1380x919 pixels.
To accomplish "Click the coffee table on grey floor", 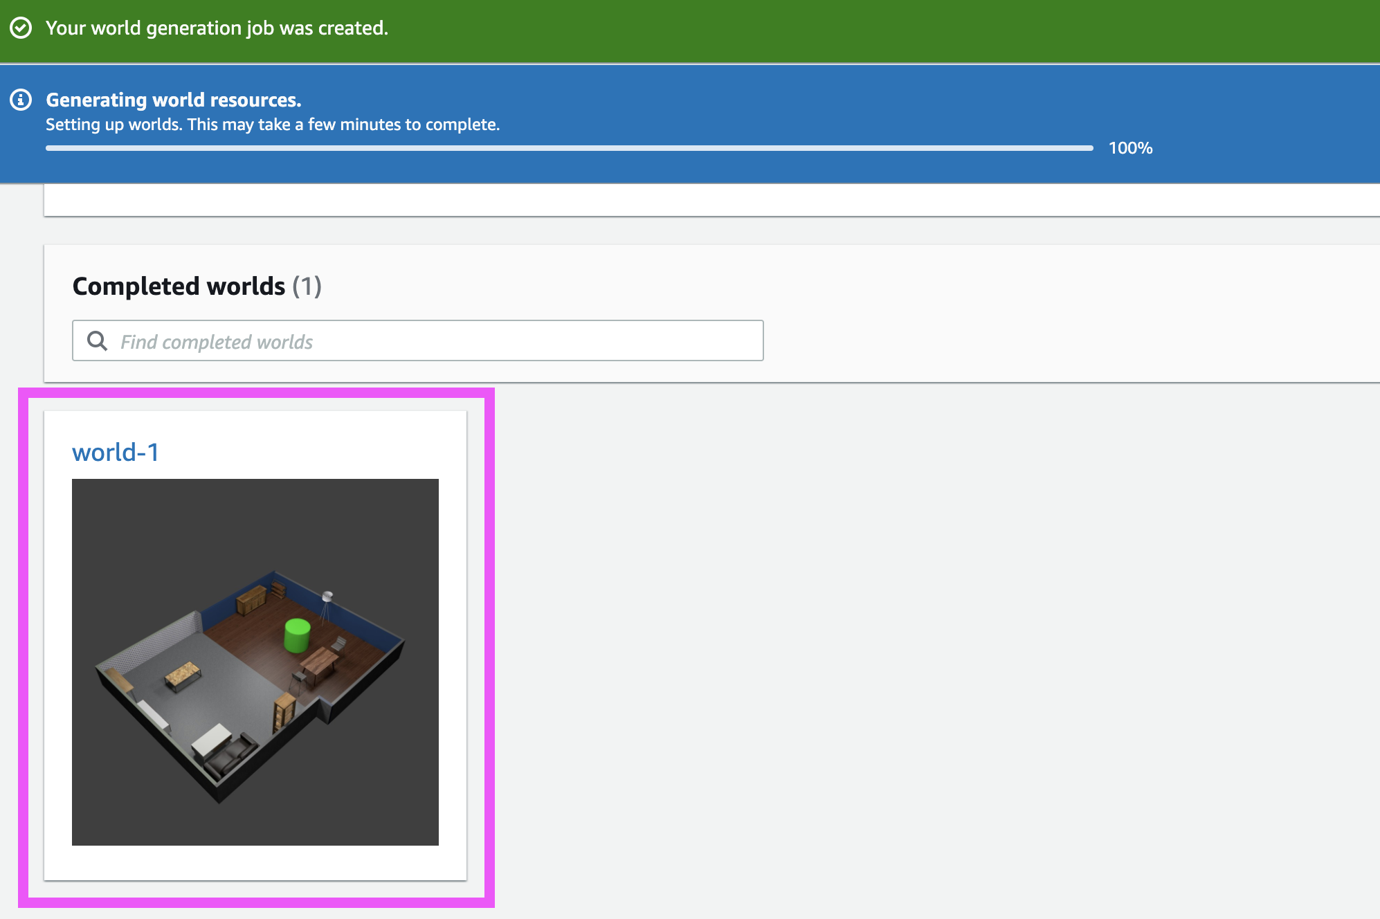I will (183, 675).
